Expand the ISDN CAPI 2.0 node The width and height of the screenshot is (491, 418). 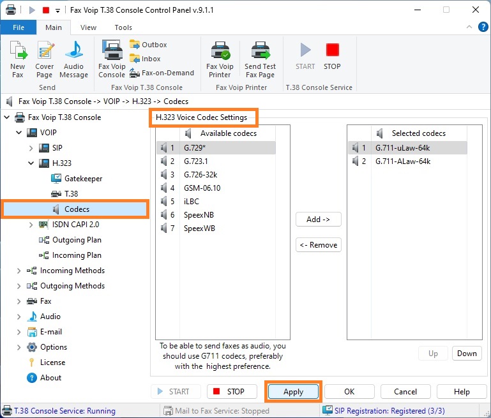point(31,225)
